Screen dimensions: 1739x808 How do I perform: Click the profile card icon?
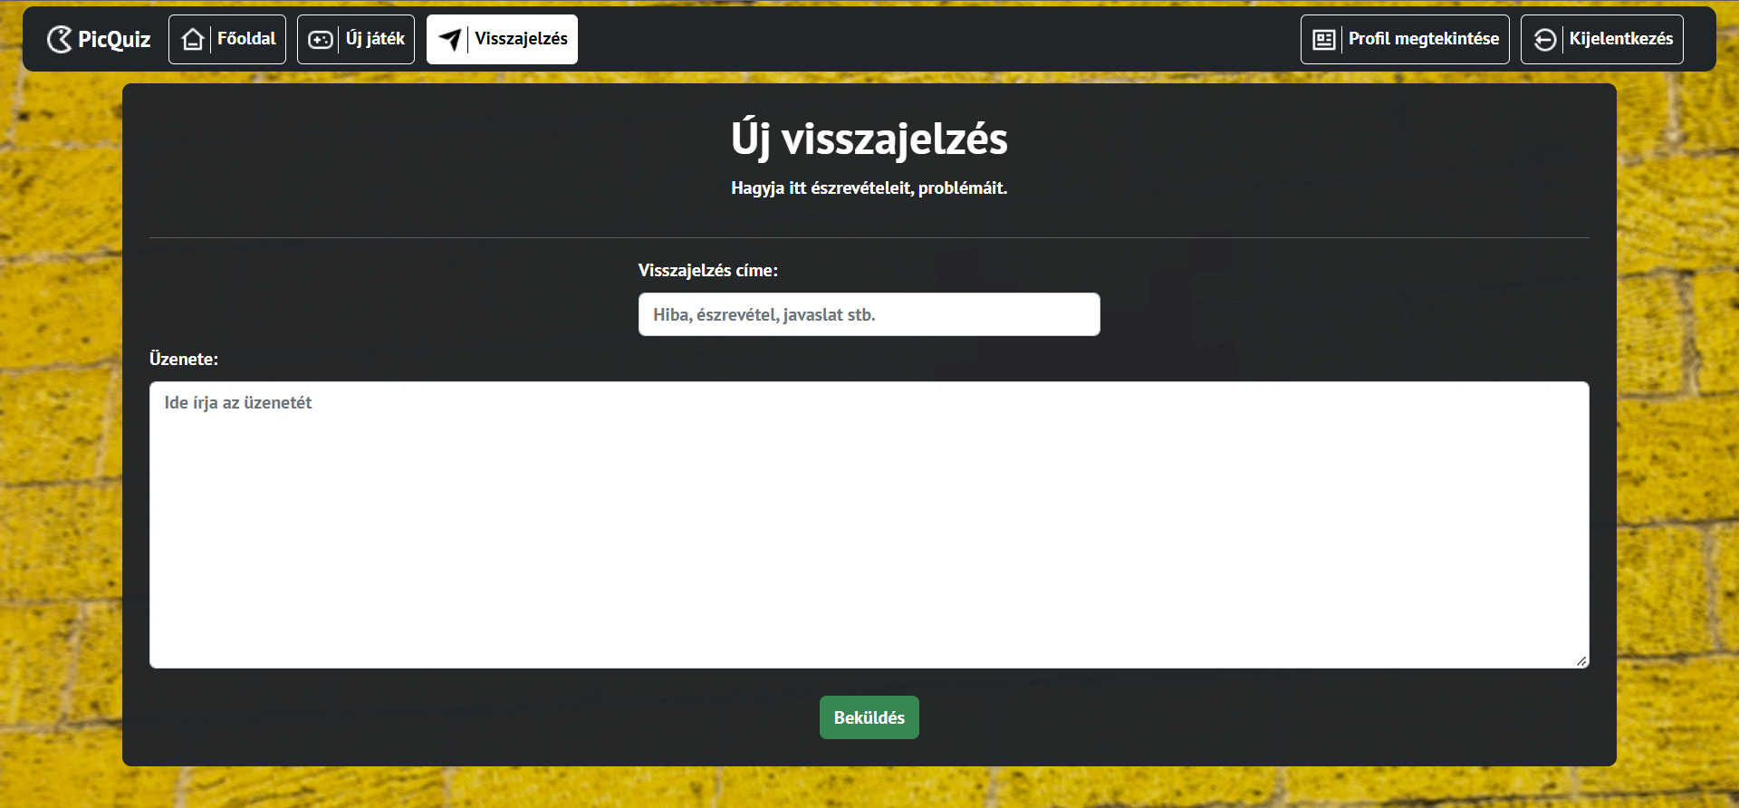click(x=1324, y=40)
